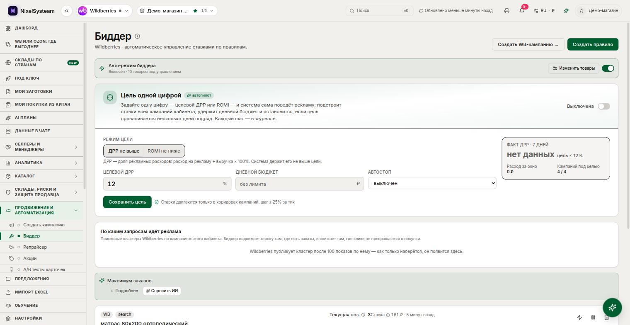Open notifications bell icon
Screen dimensions: 630x325
coord(522,11)
